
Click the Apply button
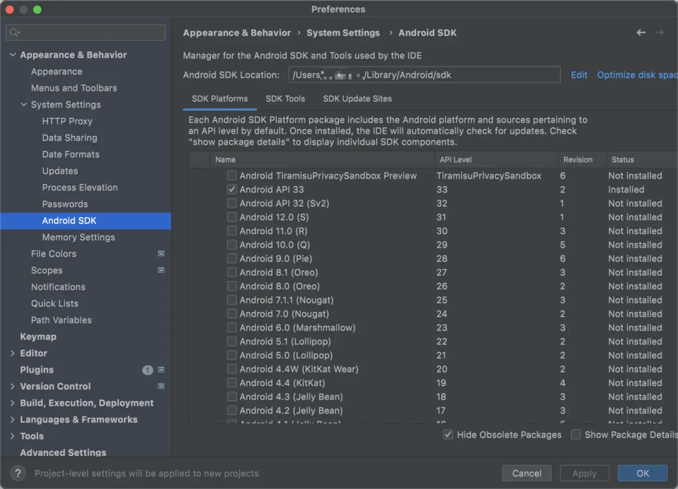point(584,473)
